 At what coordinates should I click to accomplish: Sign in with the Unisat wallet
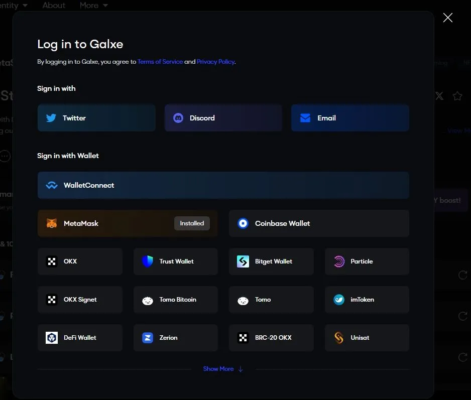tap(367, 337)
